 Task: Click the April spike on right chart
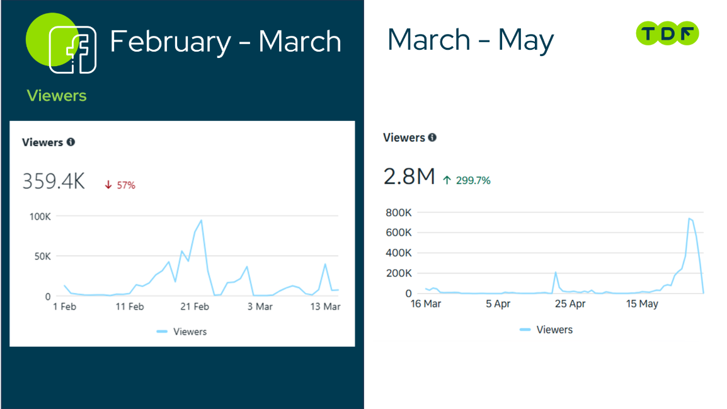point(556,273)
